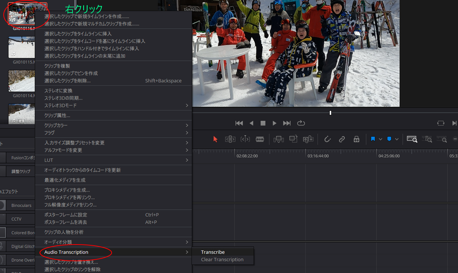Select the 調整クリップ item in effects
This screenshot has width=458, height=273.
pyautogui.click(x=18, y=171)
